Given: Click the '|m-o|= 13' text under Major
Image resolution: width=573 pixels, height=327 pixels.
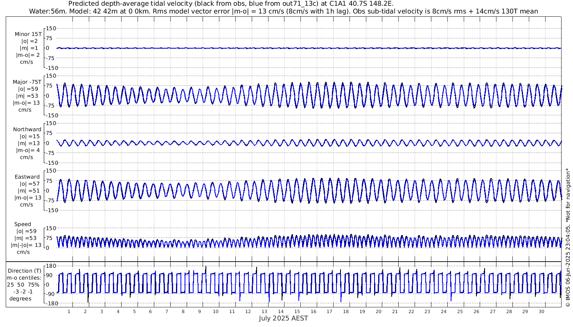Looking at the screenshot, I should 28,103.
